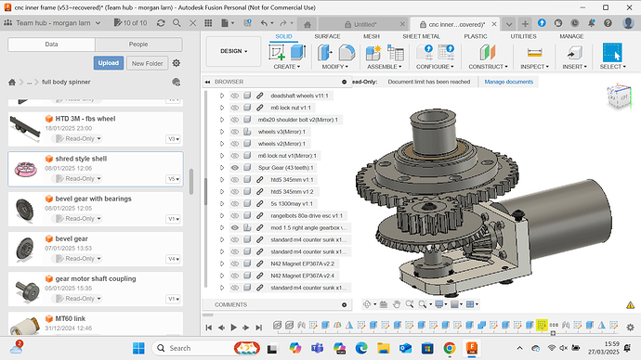Click the Fusion app in the taskbar

471,348
